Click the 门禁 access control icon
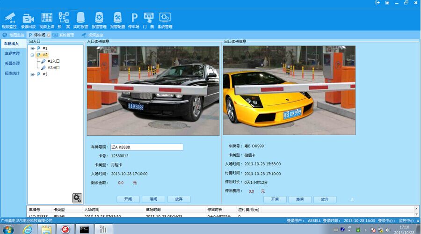 [148, 20]
